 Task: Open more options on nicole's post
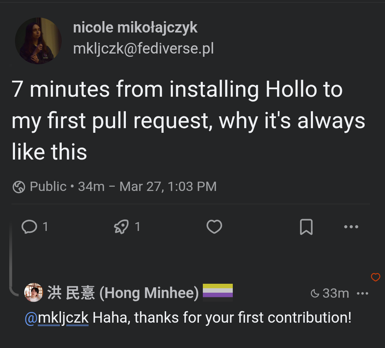point(351,227)
